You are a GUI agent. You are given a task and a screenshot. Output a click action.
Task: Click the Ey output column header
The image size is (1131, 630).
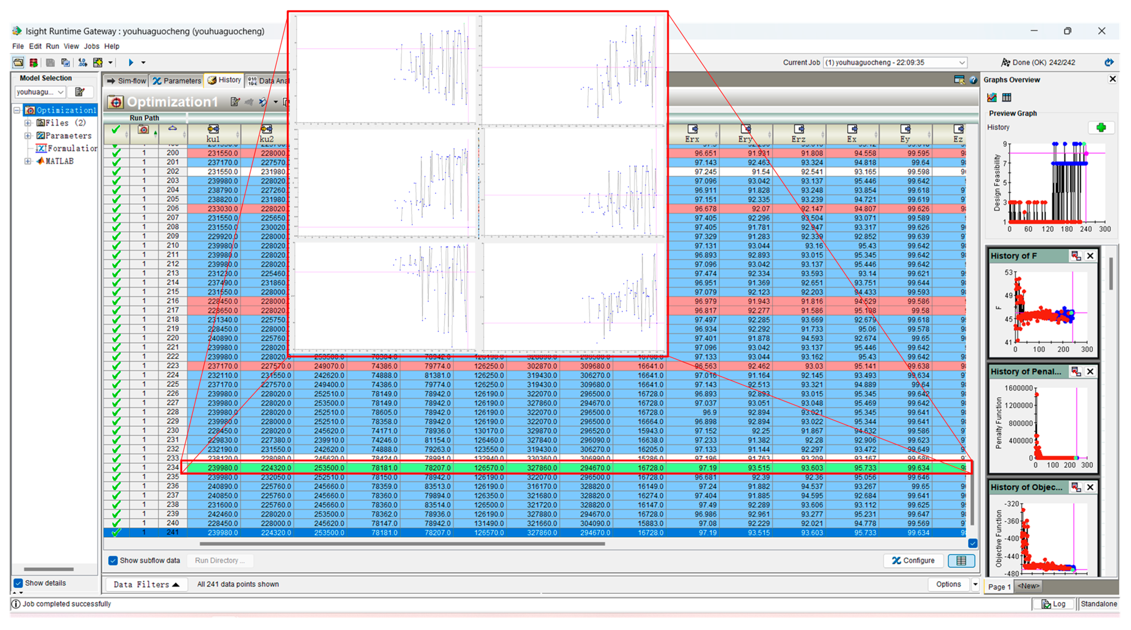click(905, 133)
